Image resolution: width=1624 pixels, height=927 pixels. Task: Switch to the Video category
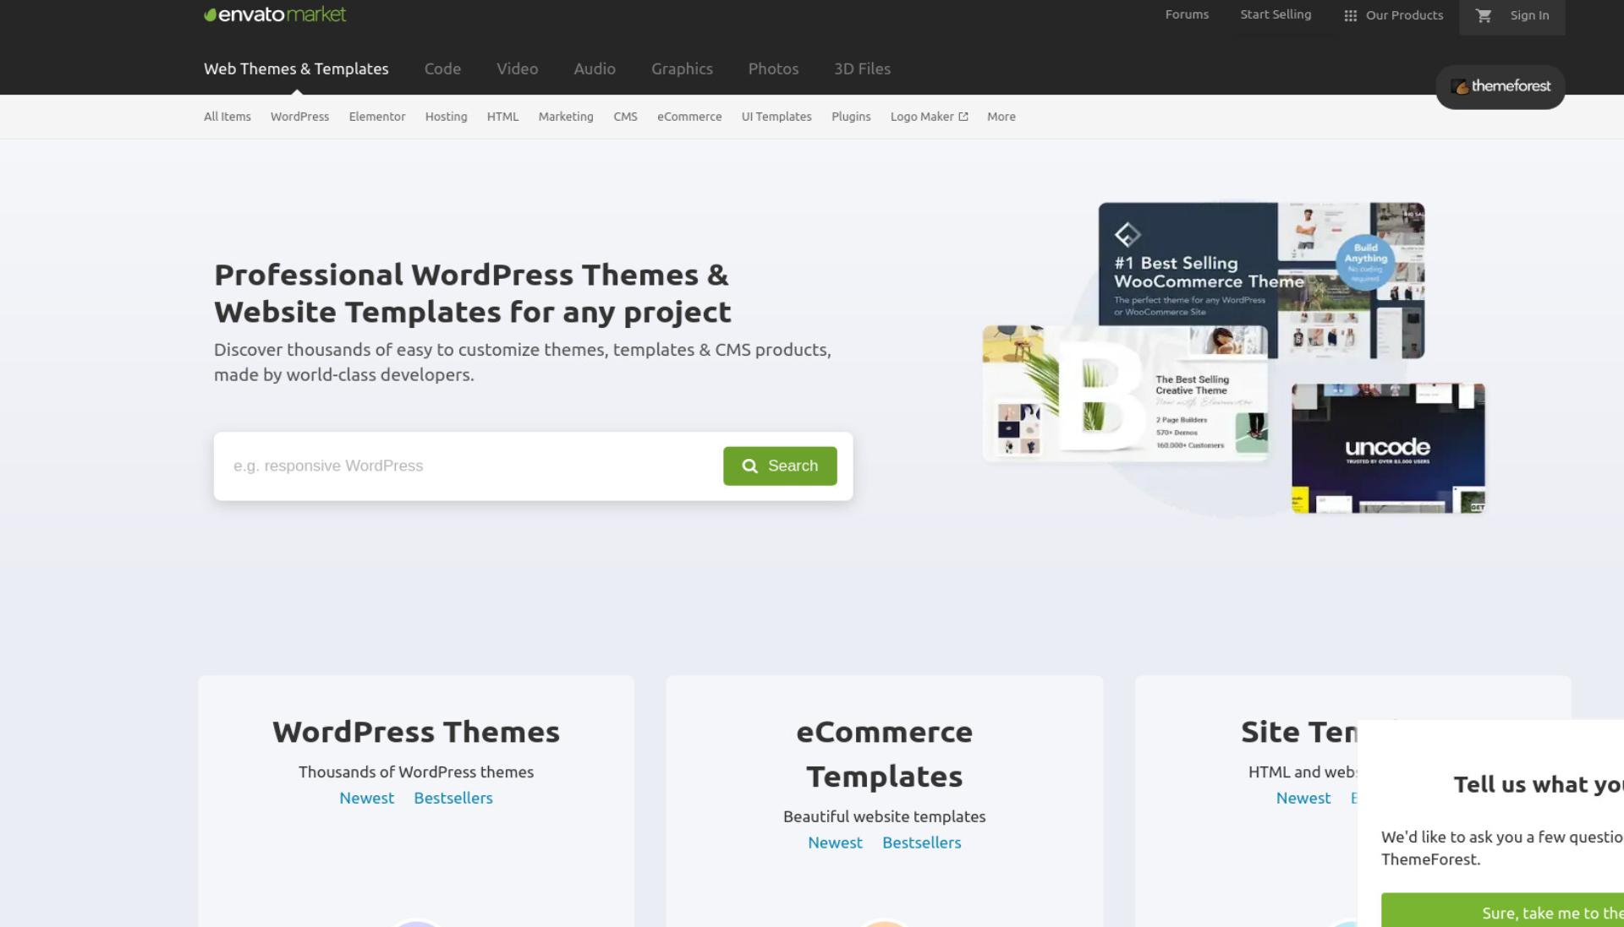click(517, 68)
